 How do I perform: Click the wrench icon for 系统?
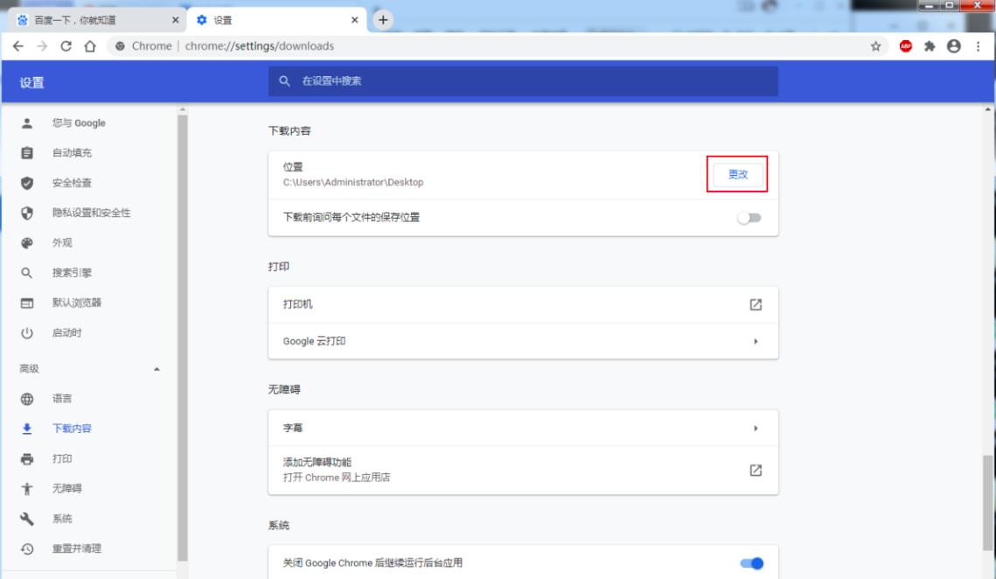click(27, 519)
